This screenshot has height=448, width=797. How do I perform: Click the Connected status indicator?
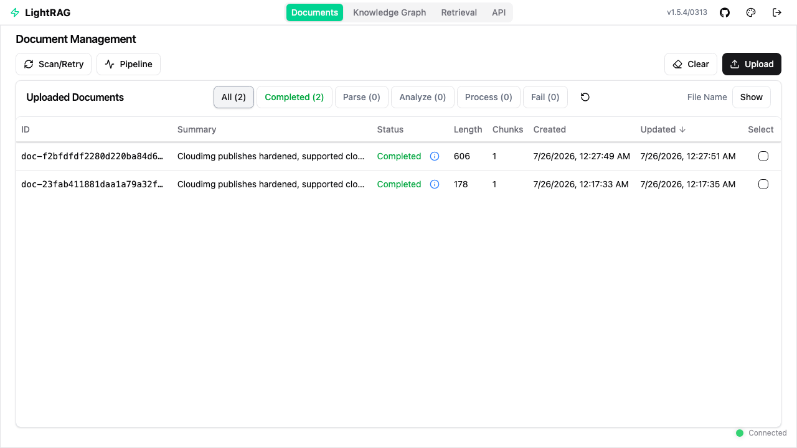(x=762, y=433)
